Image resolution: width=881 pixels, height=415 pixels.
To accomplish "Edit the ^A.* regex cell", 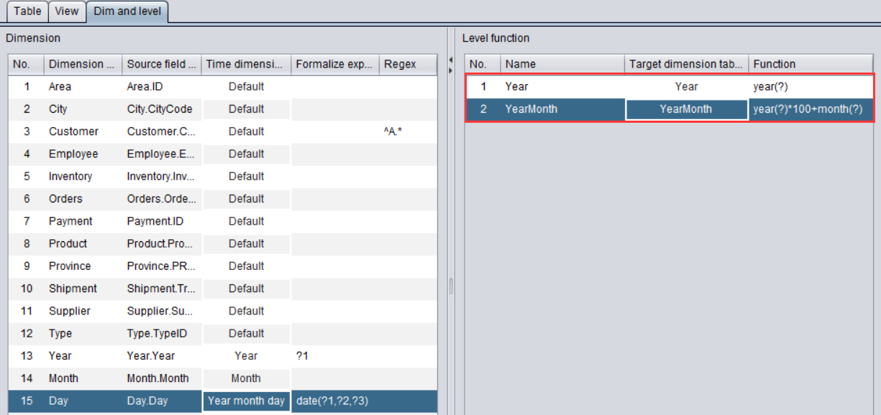I will click(407, 131).
